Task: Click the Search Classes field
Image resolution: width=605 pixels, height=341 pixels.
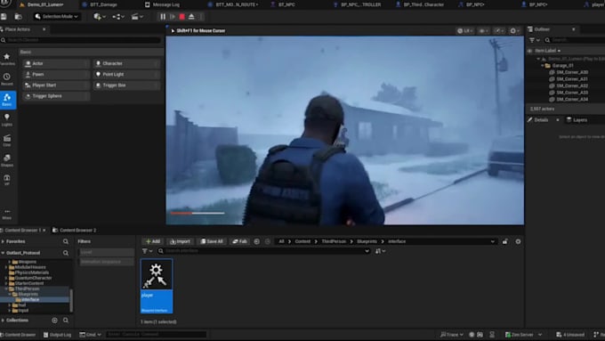Action: pos(81,40)
